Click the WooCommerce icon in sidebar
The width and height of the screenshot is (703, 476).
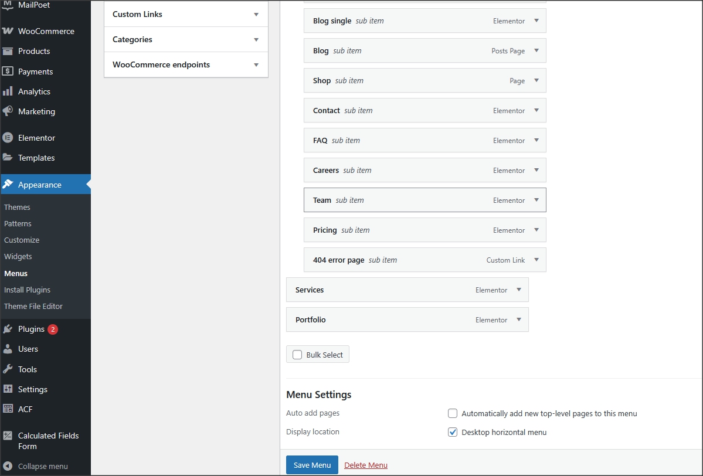click(8, 31)
